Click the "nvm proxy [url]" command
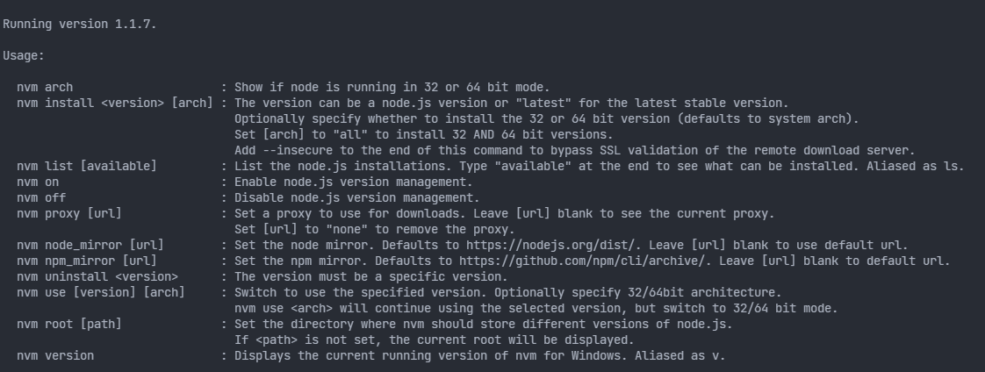This screenshot has width=985, height=372. tap(69, 213)
